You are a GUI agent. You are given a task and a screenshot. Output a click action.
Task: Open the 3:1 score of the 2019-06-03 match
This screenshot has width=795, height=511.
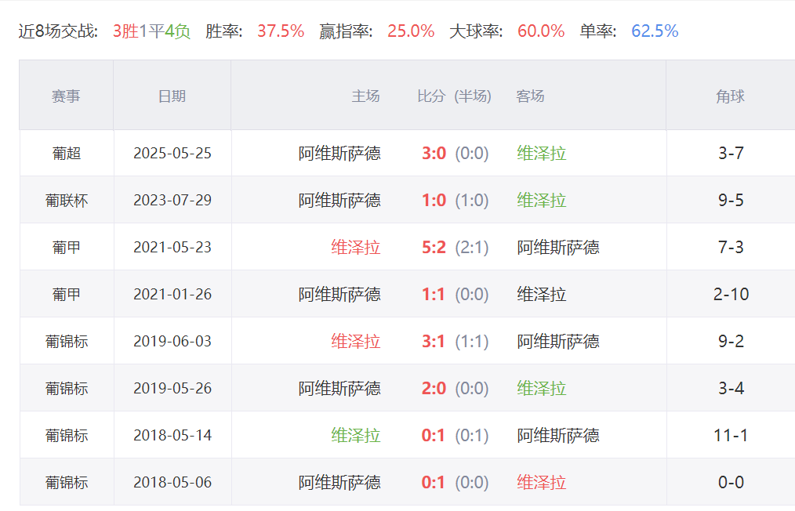coord(434,341)
